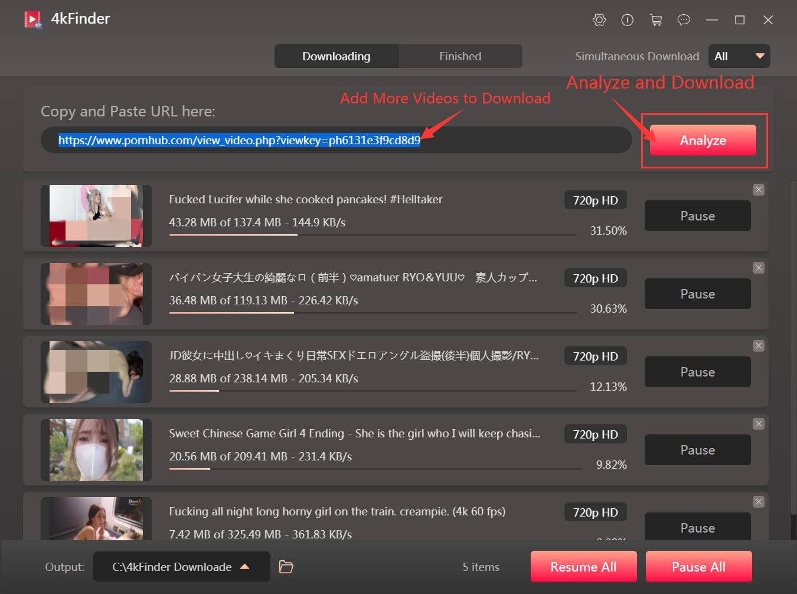Pause the 325.49 MB download
This screenshot has height=594, width=797.
coord(698,526)
